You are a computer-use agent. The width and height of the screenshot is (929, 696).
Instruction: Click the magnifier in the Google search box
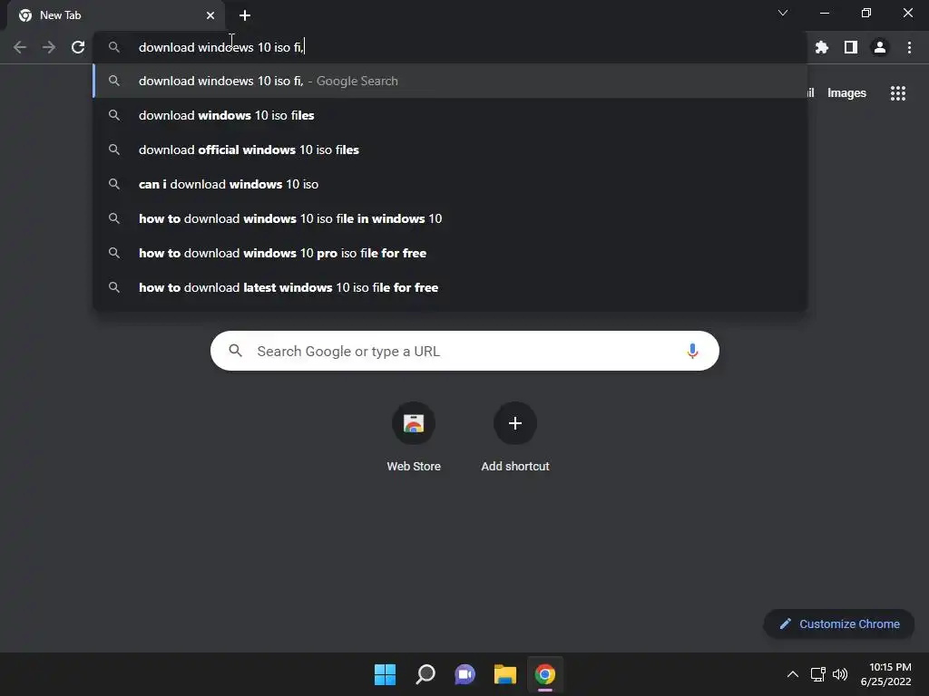[235, 351]
